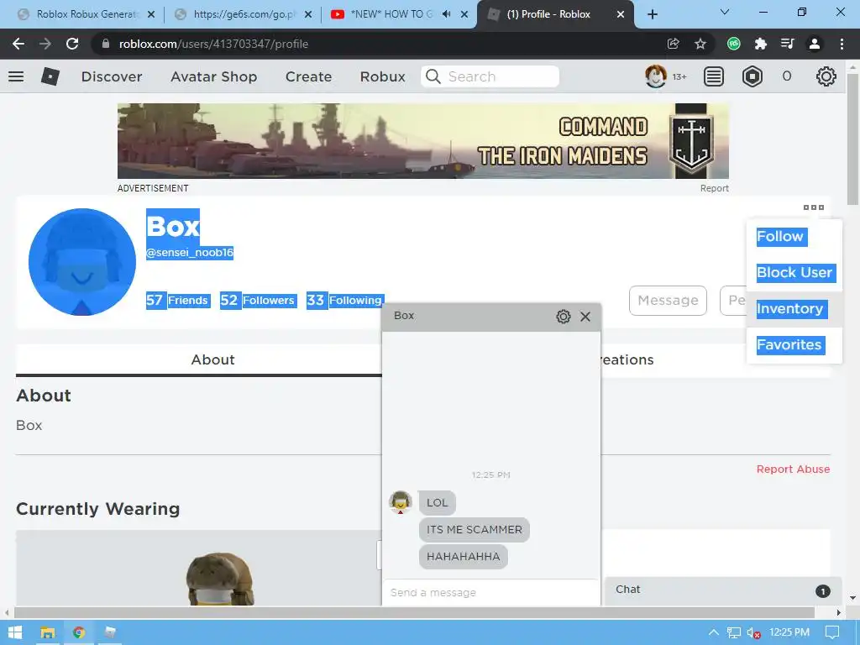Click the 'LOL' chat bubble
860x645 pixels.
pyautogui.click(x=437, y=503)
